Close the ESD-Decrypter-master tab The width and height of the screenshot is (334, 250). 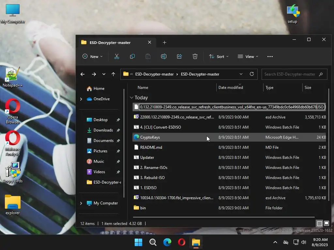coord(149,42)
